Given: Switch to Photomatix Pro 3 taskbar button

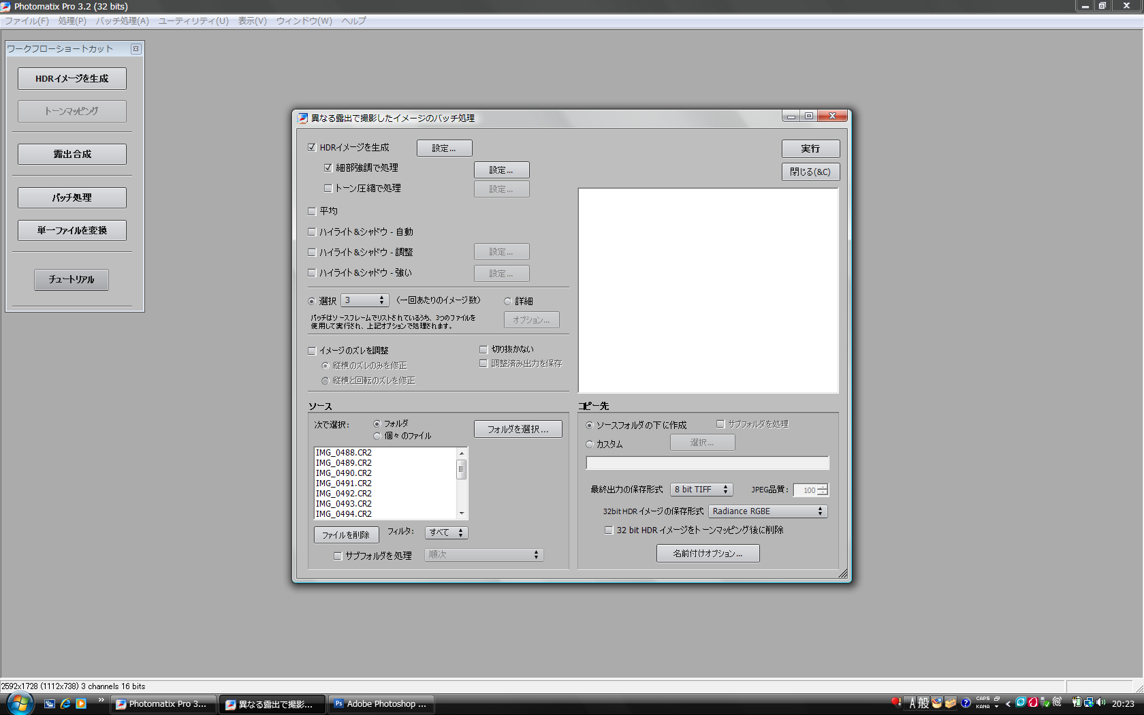Looking at the screenshot, I should 164,704.
